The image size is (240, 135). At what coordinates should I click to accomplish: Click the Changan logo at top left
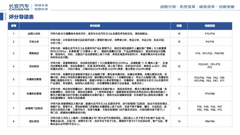coord(19,7)
